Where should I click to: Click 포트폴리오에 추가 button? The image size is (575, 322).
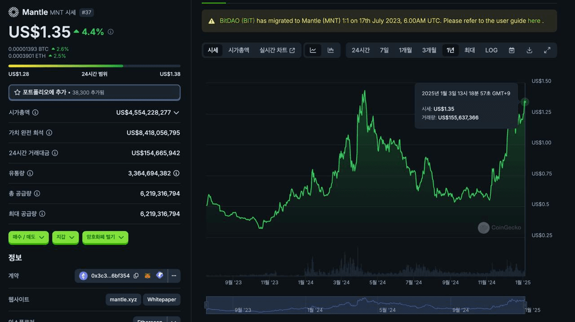click(x=94, y=92)
